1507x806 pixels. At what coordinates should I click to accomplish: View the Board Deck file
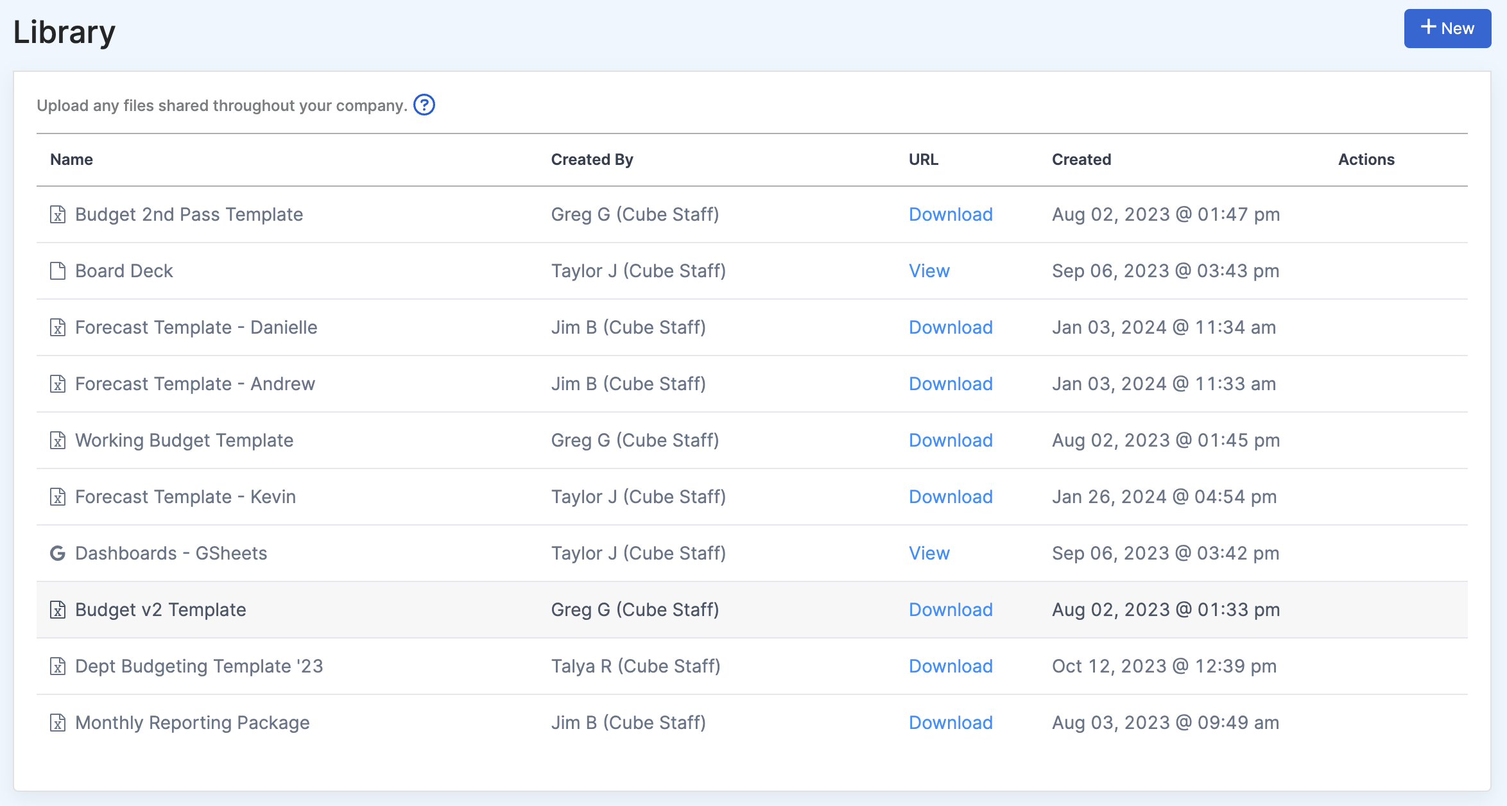(928, 270)
